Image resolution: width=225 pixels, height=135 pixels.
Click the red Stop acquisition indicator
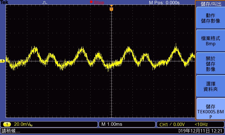pyautogui.click(x=97, y=3)
